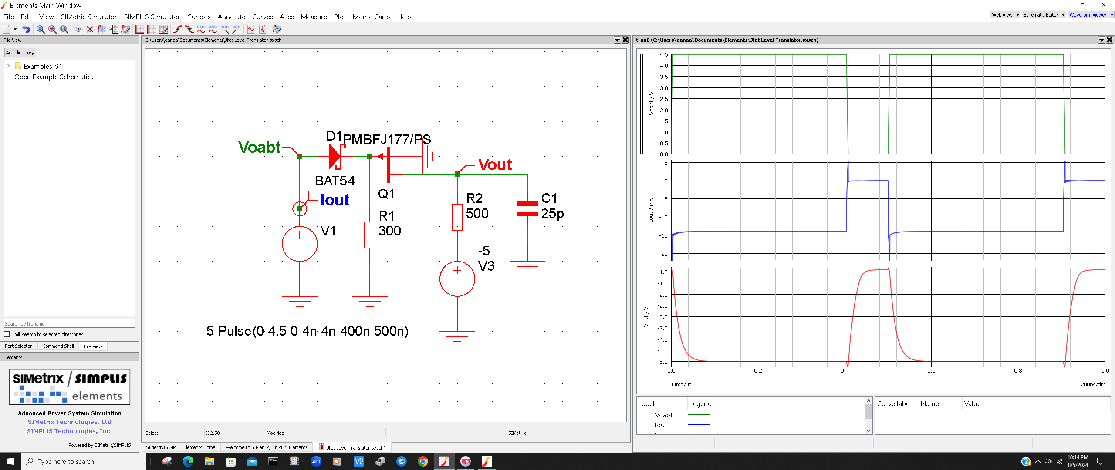This screenshot has width=1115, height=470.
Task: Expand the Examples-91 folder tree node
Action: [x=9, y=66]
